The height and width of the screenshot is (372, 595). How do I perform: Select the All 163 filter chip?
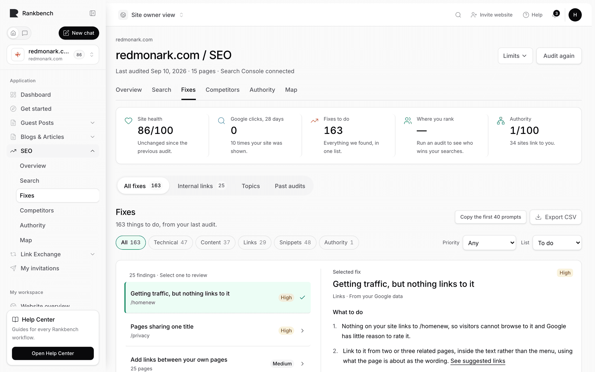[131, 243]
